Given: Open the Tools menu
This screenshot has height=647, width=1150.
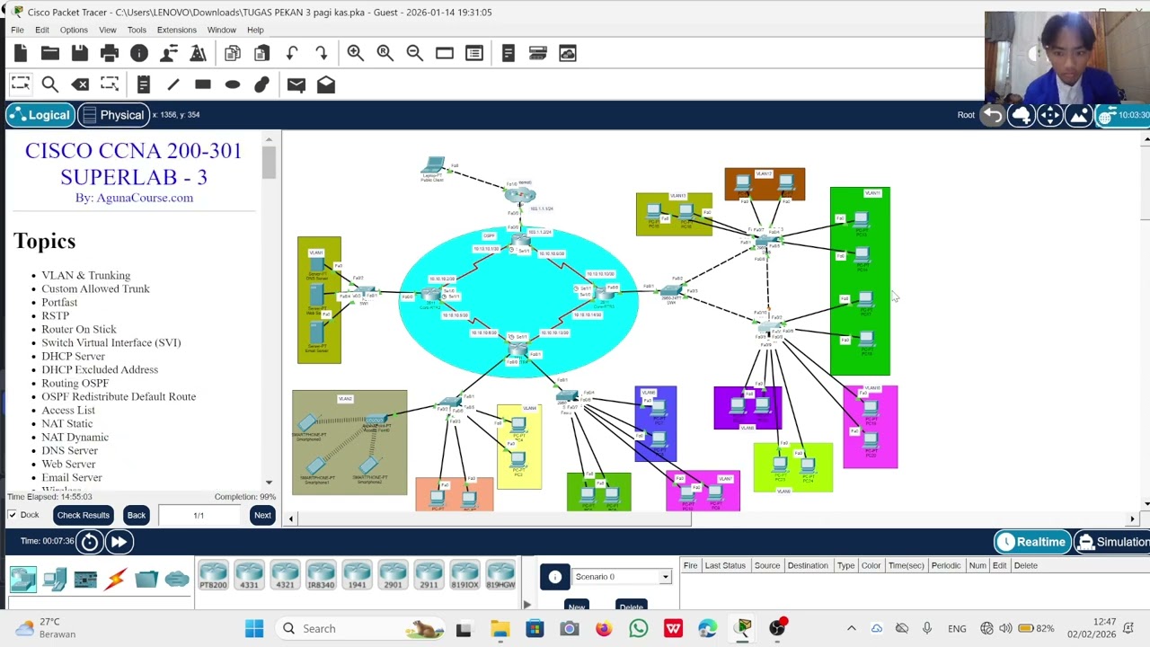Looking at the screenshot, I should [137, 30].
